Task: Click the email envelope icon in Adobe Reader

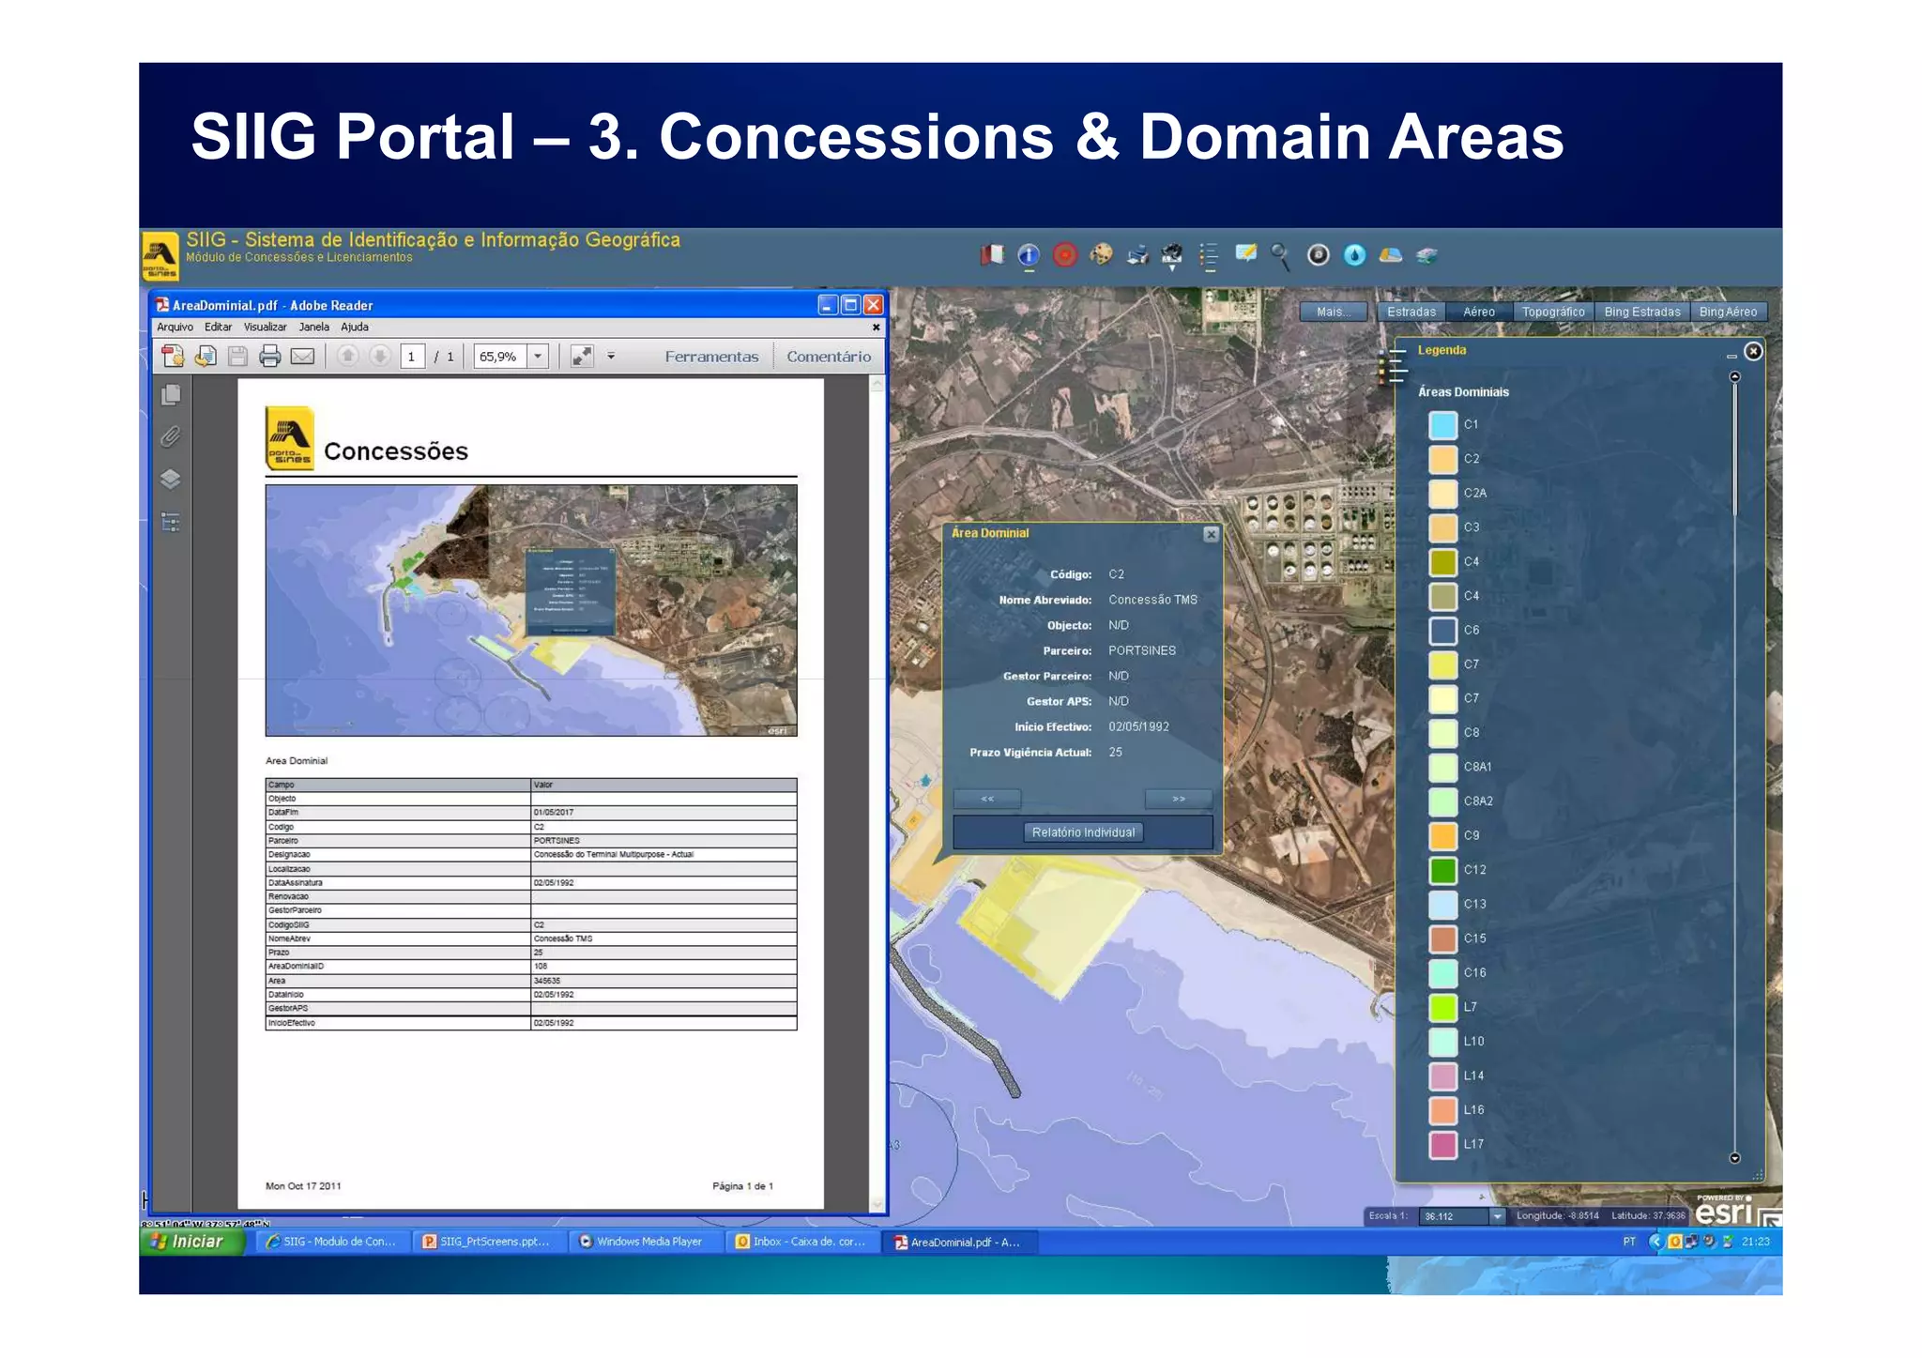Action: click(x=302, y=357)
